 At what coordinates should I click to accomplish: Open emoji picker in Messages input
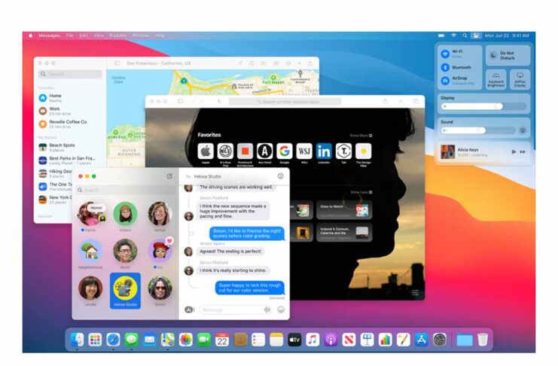click(x=281, y=310)
